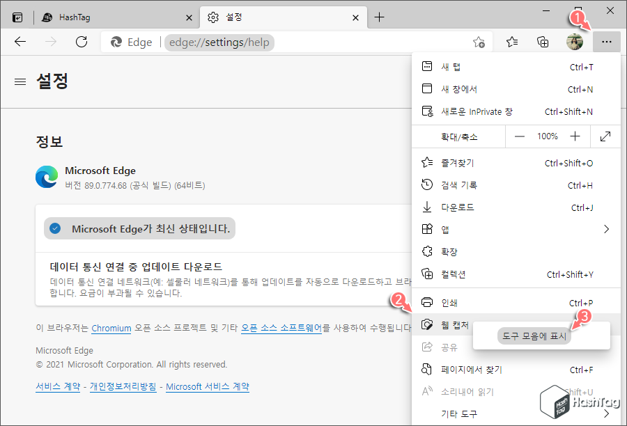Expand the 앱 submenu

[x=516, y=230]
